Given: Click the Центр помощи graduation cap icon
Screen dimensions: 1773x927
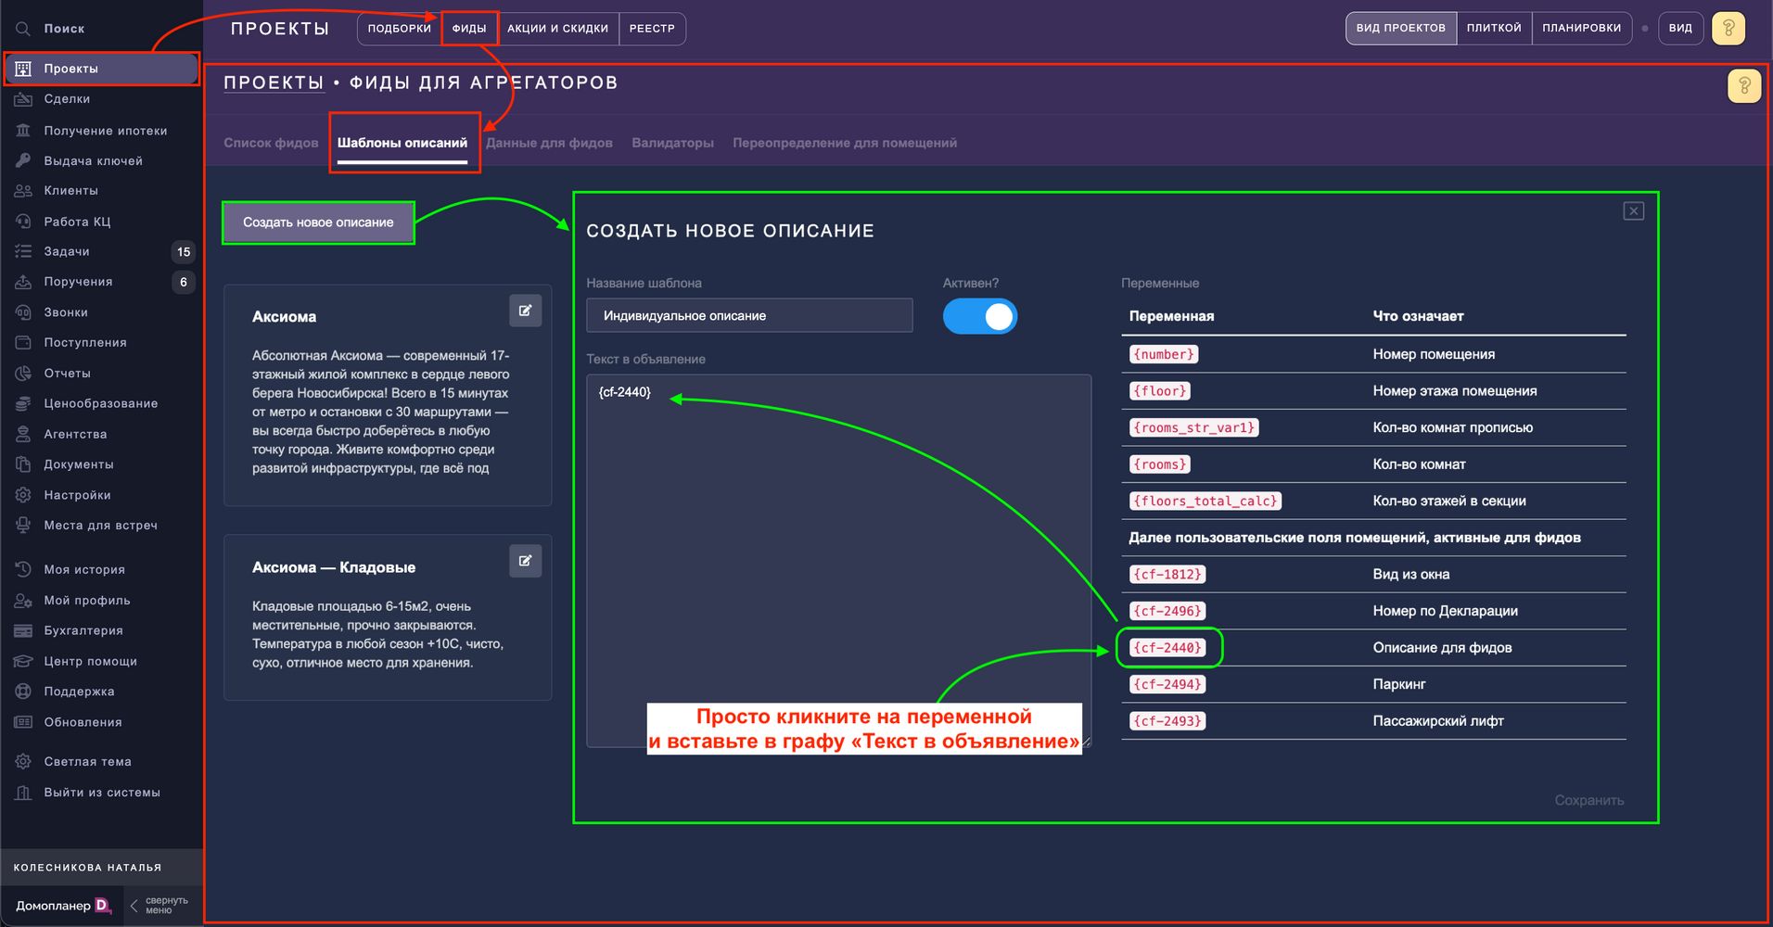Looking at the screenshot, I should tap(23, 661).
